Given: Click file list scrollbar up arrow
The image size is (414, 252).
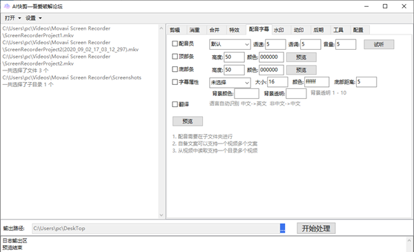Looking at the screenshot, I should [161, 28].
